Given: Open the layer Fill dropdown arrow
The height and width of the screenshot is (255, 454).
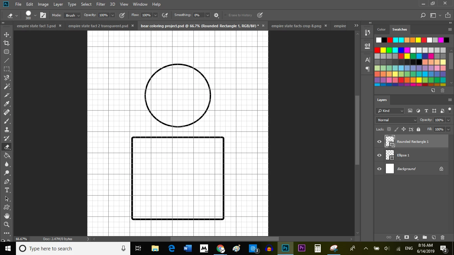Looking at the screenshot, I should [448, 129].
